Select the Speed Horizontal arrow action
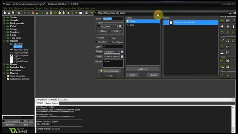 (222, 26)
